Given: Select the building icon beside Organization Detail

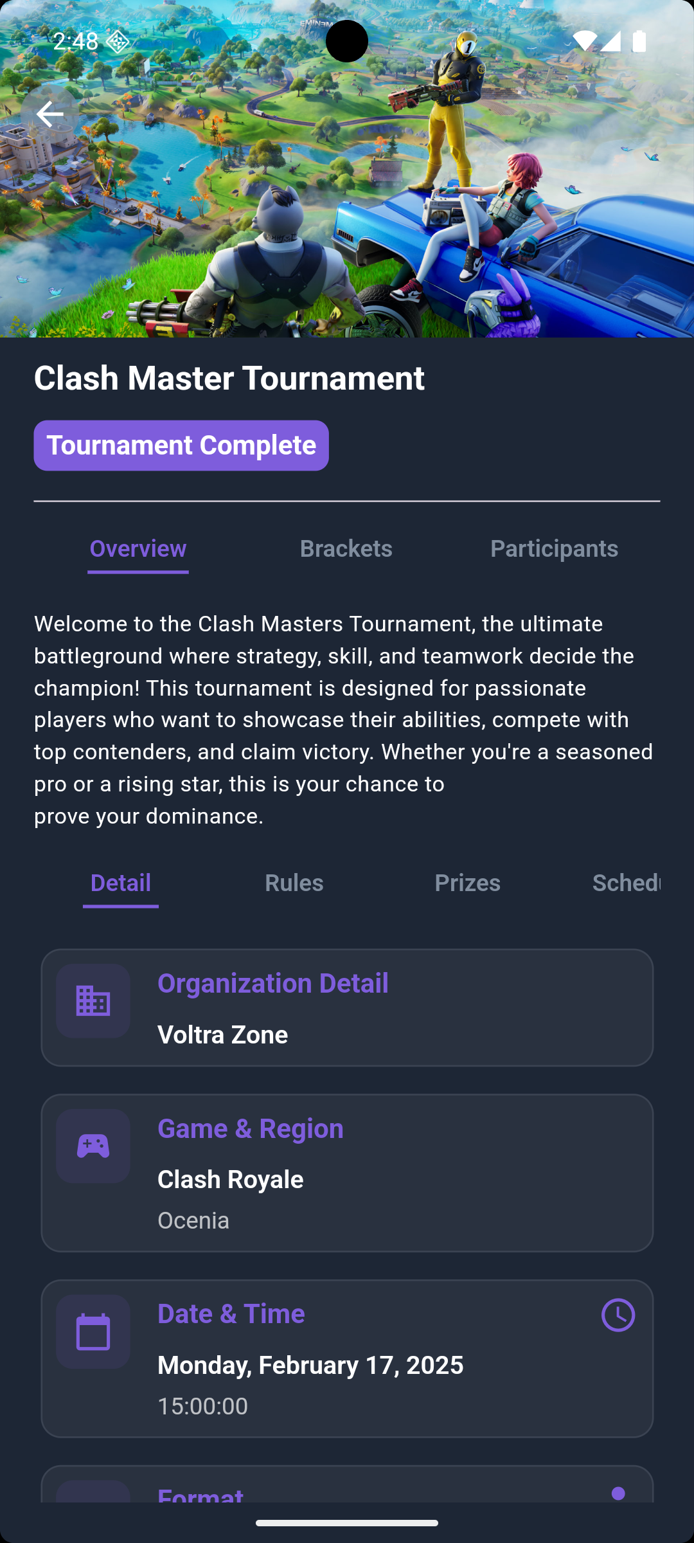Looking at the screenshot, I should (93, 1000).
